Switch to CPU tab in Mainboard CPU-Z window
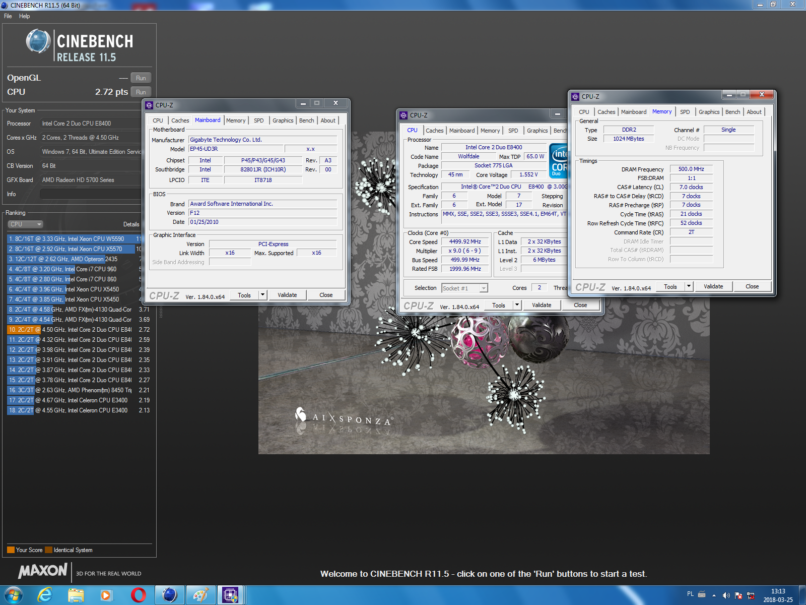Screen dimensions: 806x605 158,120
